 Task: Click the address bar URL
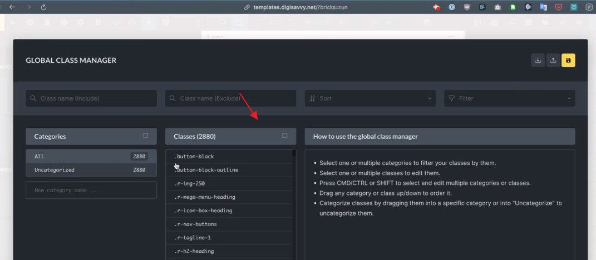click(x=301, y=7)
